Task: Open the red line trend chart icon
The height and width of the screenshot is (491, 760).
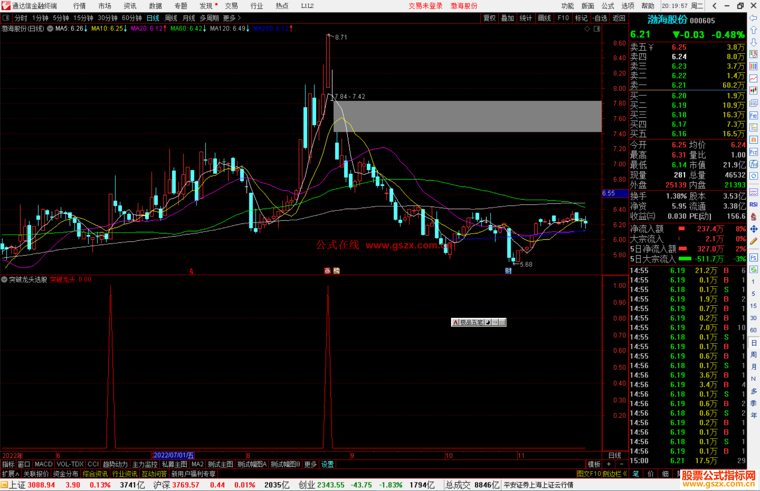Action: (753, 78)
